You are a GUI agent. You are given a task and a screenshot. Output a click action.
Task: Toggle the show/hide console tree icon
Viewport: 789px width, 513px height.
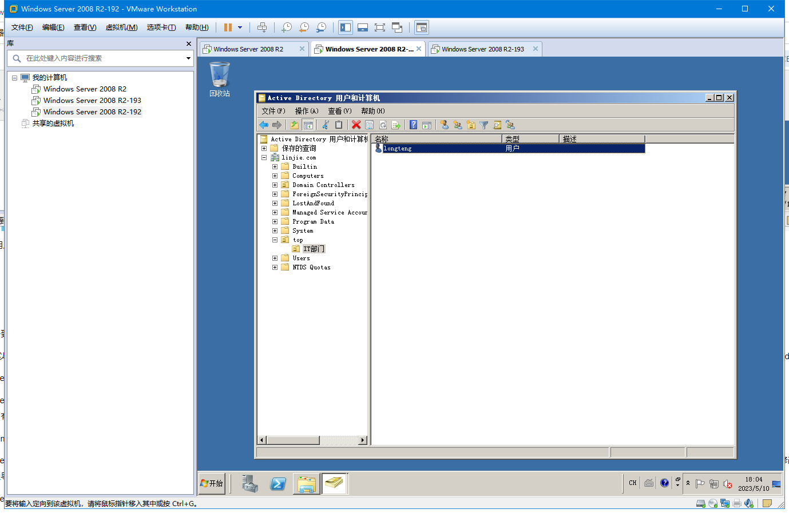[x=308, y=125]
